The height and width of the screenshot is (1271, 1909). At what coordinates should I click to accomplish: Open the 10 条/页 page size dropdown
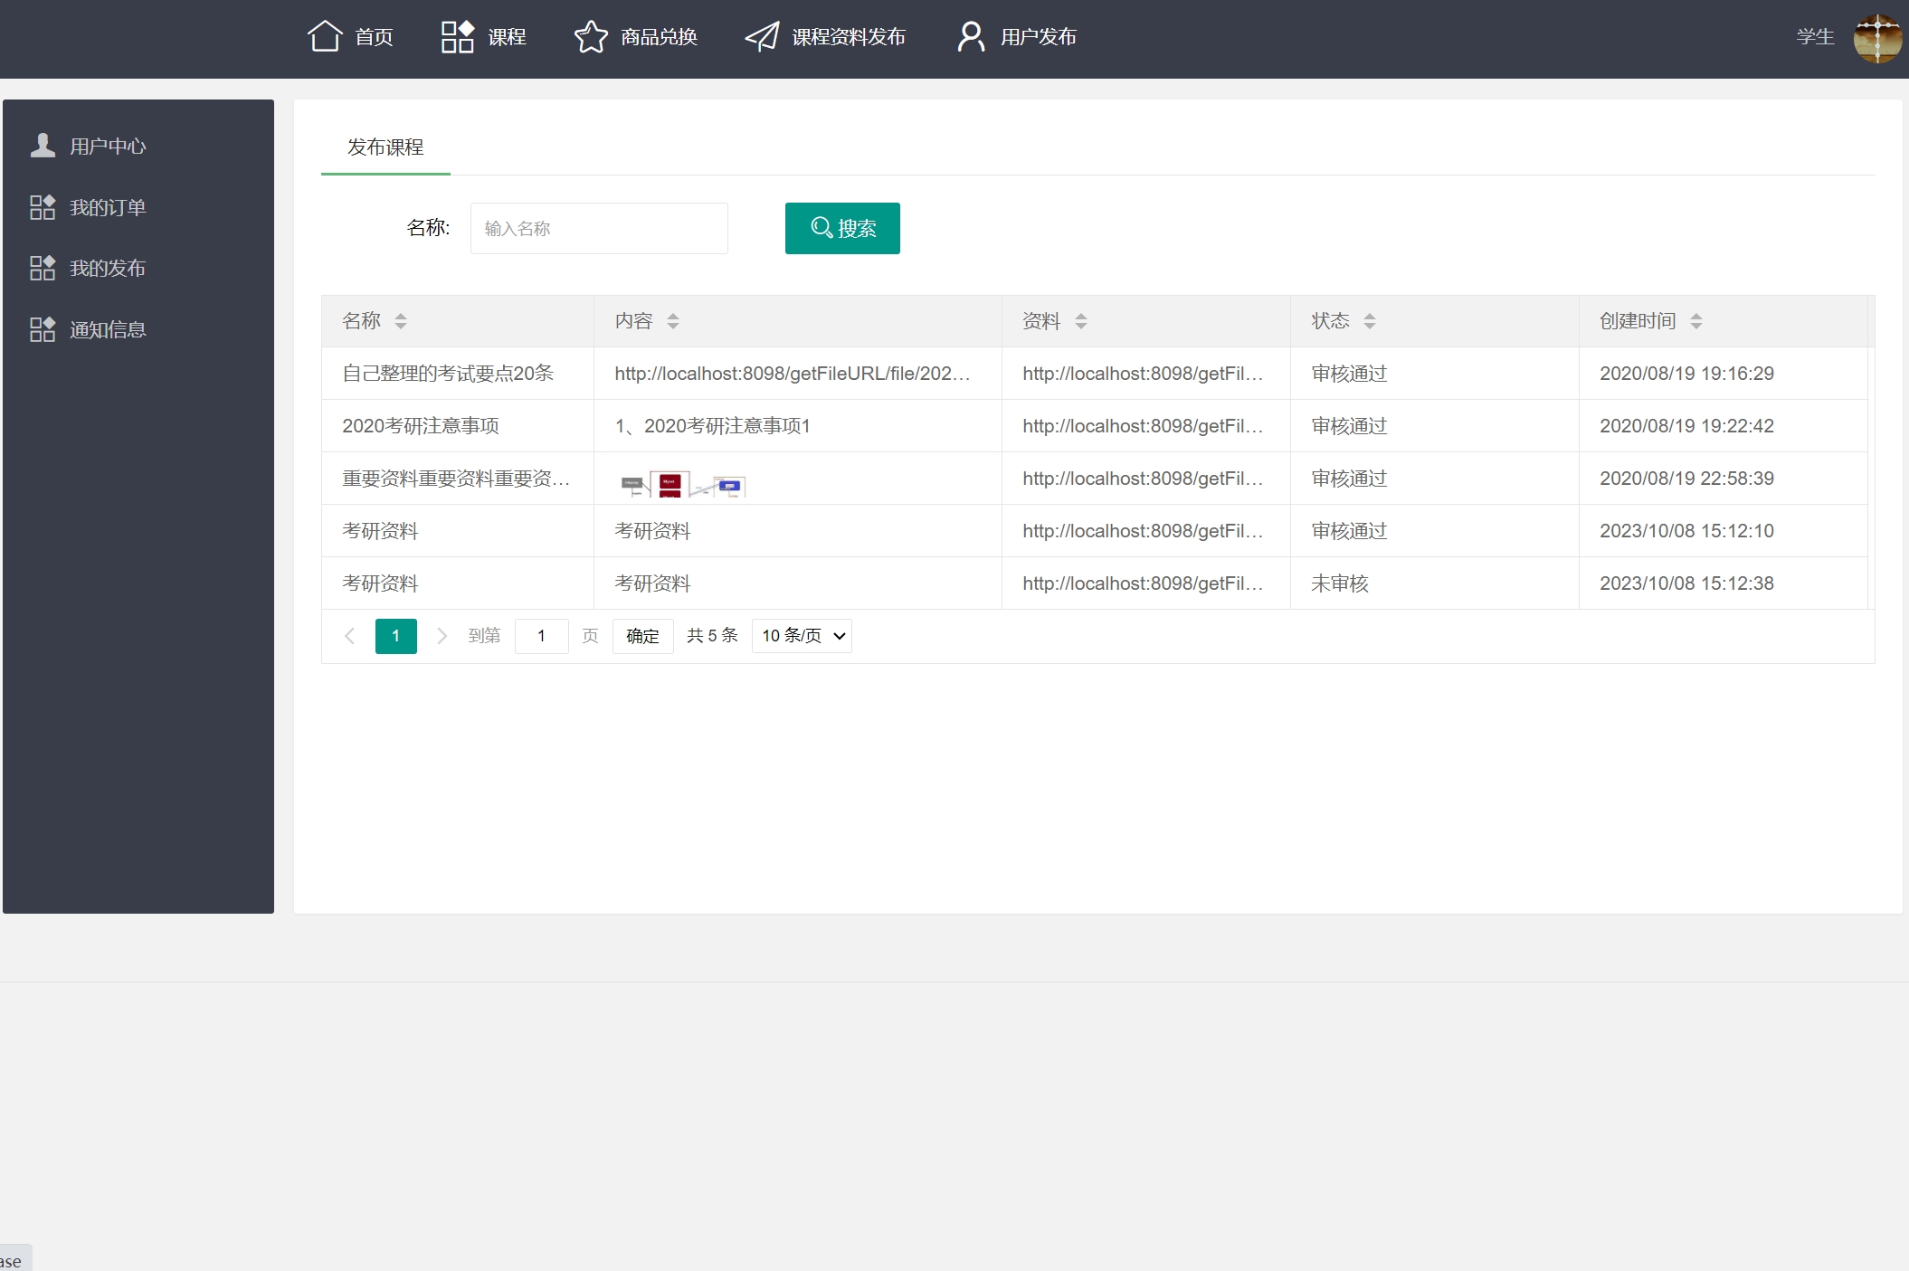[802, 636]
